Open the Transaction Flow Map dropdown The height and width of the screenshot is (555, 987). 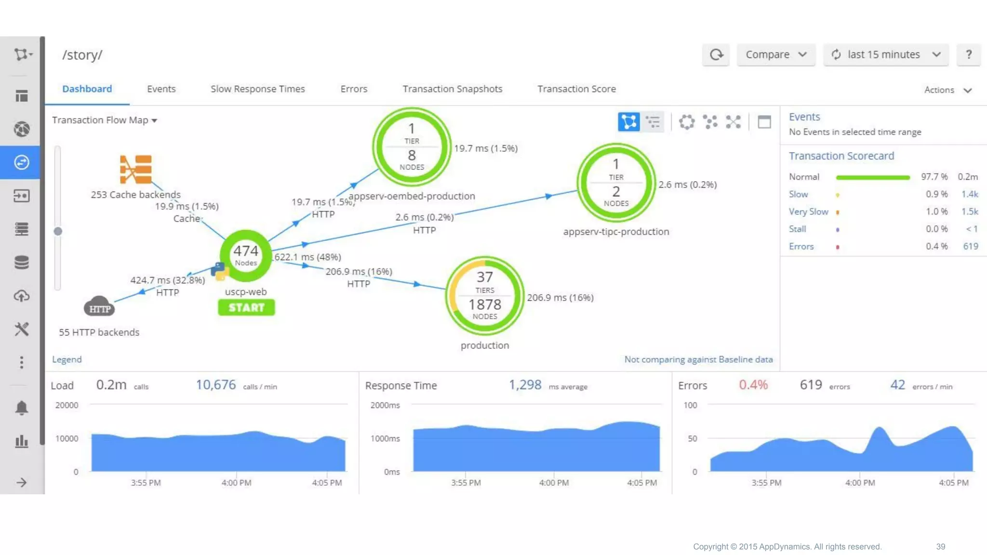click(105, 120)
